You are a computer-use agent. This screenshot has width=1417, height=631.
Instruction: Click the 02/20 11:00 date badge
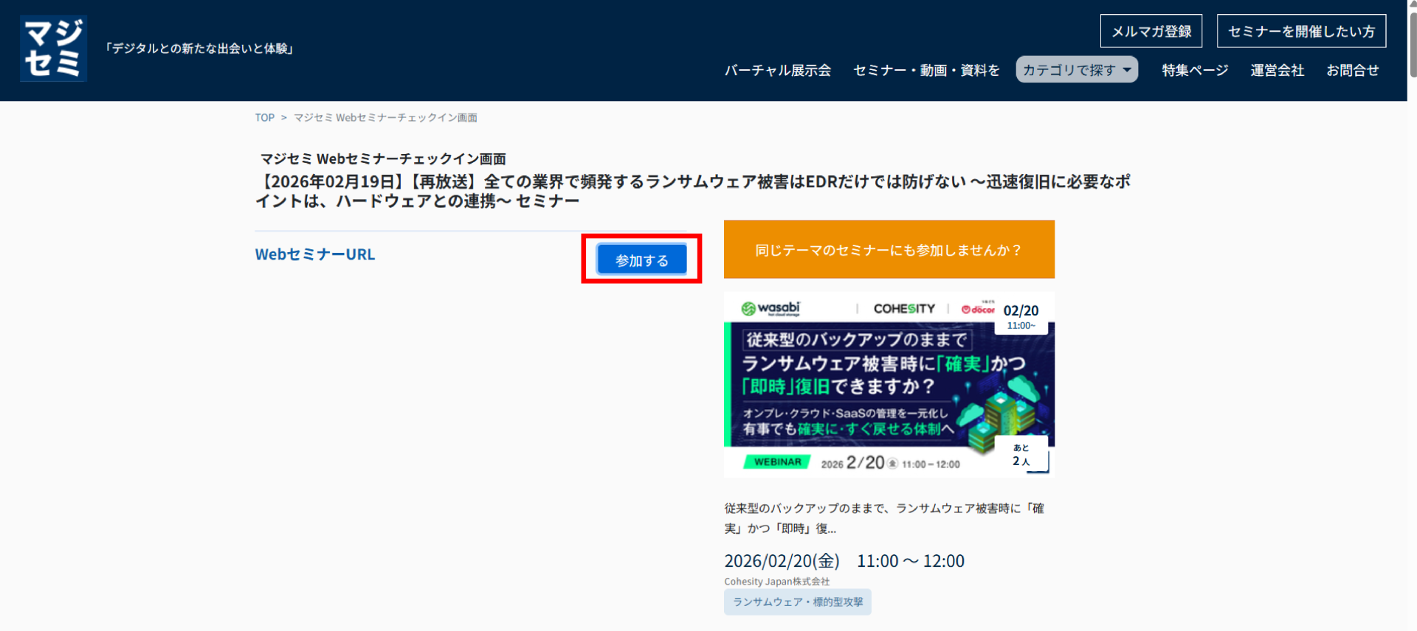coord(1021,315)
